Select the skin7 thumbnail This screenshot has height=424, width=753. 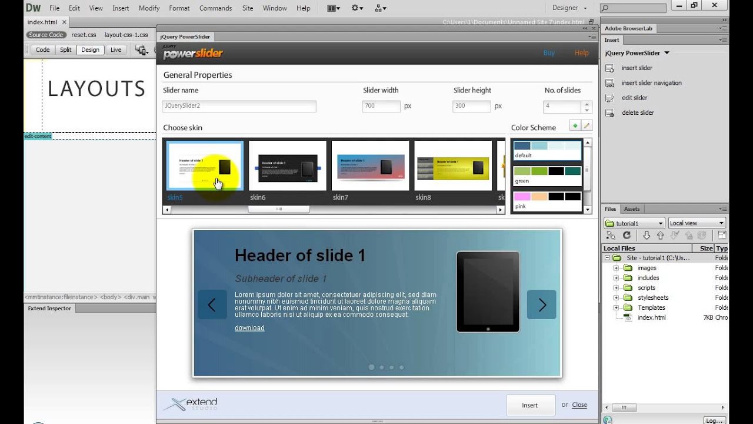(x=370, y=165)
